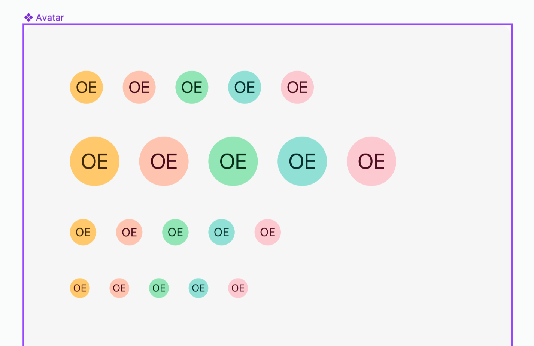Select the large teal OE avatar
This screenshot has height=346, width=534.
[302, 161]
